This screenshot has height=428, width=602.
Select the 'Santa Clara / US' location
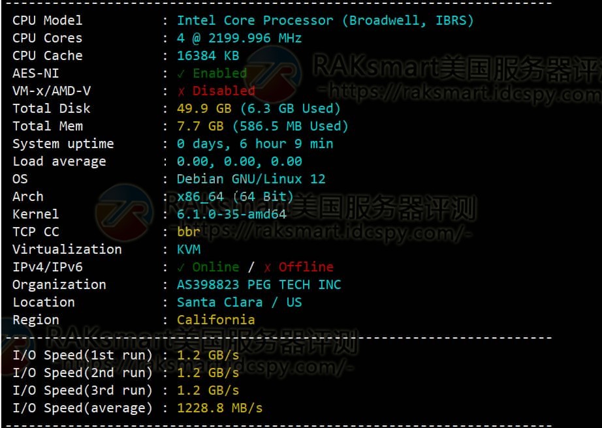tap(239, 302)
